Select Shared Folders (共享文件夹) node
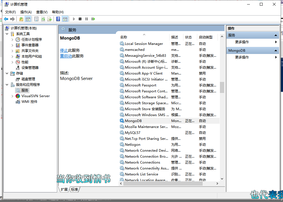Image resolution: width=283 pixels, height=202 pixels. pyautogui.click(x=30, y=51)
